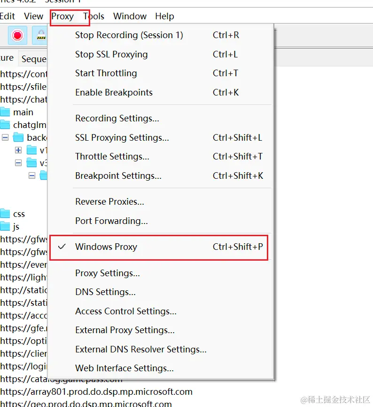Select the js folder
373x407 pixels.
pyautogui.click(x=16, y=227)
